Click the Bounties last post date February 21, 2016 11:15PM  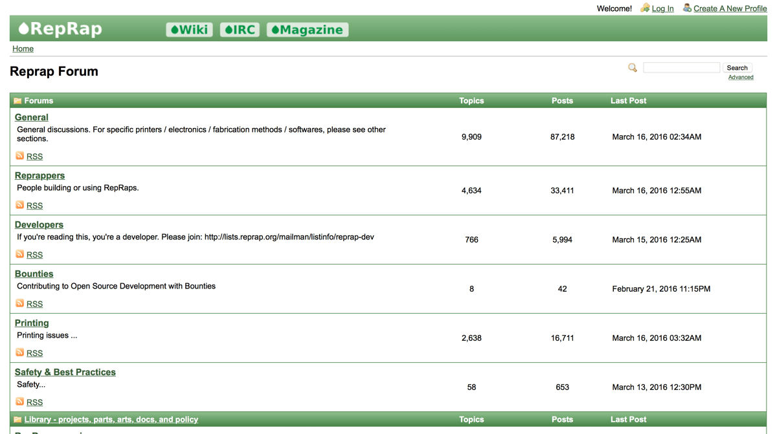click(661, 289)
